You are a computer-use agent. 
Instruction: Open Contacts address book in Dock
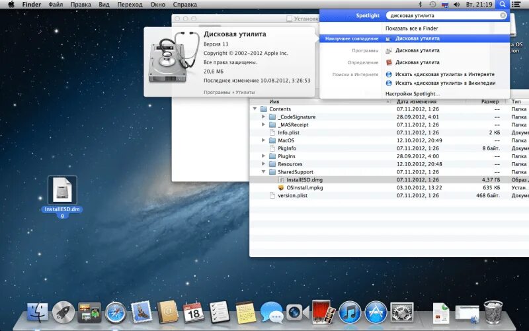click(x=168, y=312)
